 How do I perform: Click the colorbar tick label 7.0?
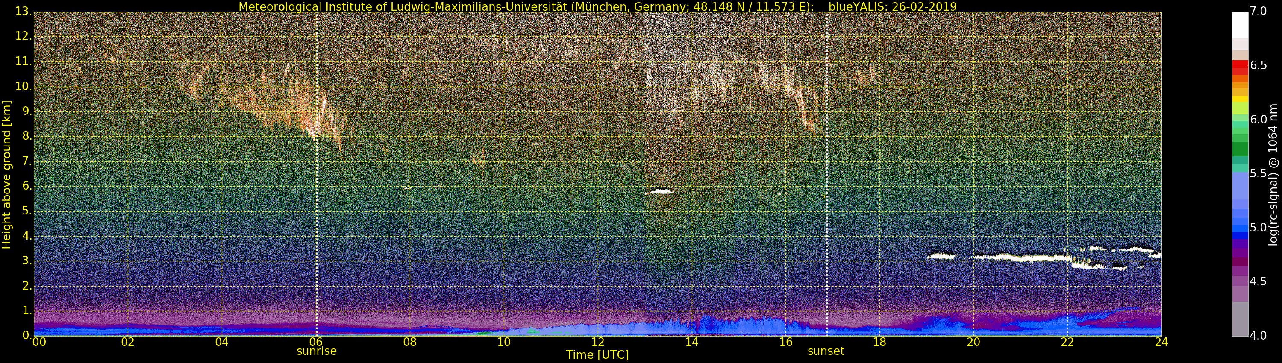[1258, 11]
